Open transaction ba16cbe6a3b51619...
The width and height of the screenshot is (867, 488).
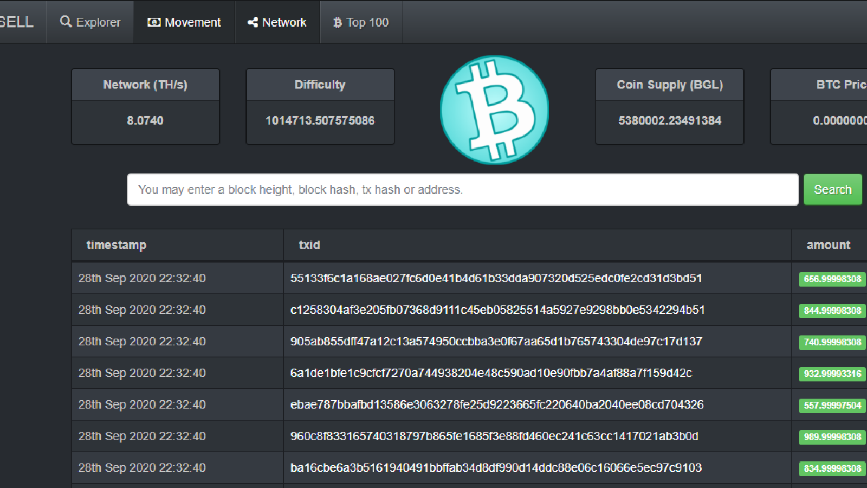496,467
